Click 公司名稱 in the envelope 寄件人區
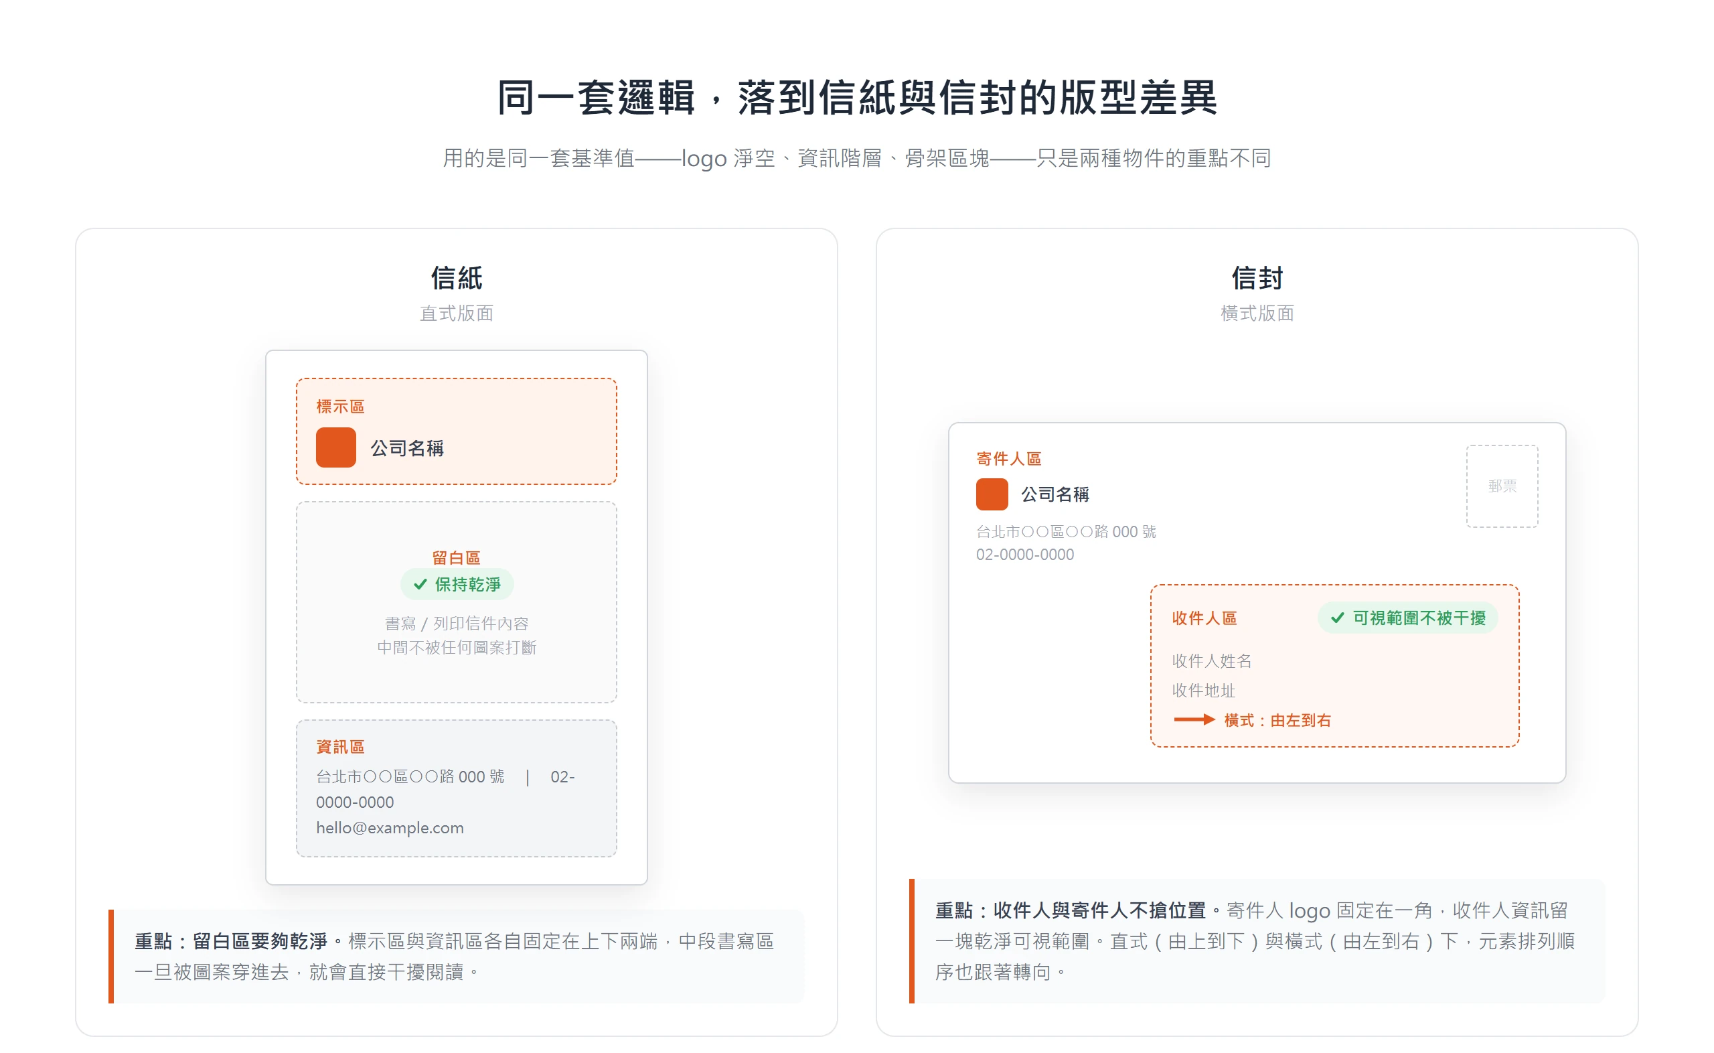The height and width of the screenshot is (1053, 1714). point(1056,495)
